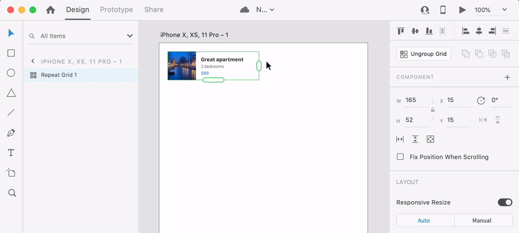The image size is (519, 233).
Task: Expand the All Items dropdown
Action: [x=130, y=36]
